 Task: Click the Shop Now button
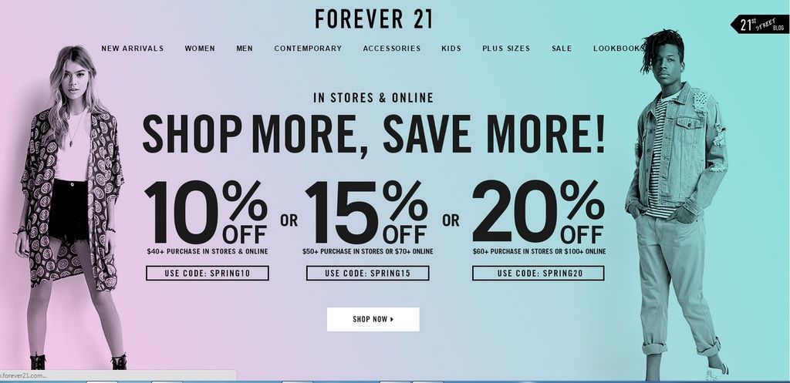point(373,319)
